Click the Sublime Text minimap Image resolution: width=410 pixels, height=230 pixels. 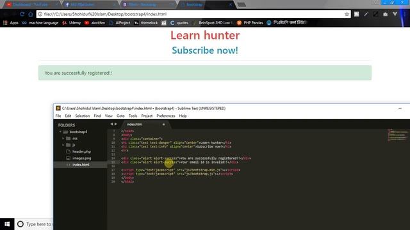pyautogui.click(x=398, y=135)
